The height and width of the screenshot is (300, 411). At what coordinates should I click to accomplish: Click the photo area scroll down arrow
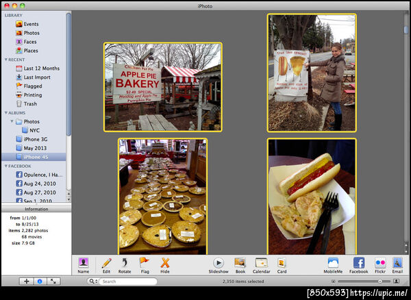point(406,251)
